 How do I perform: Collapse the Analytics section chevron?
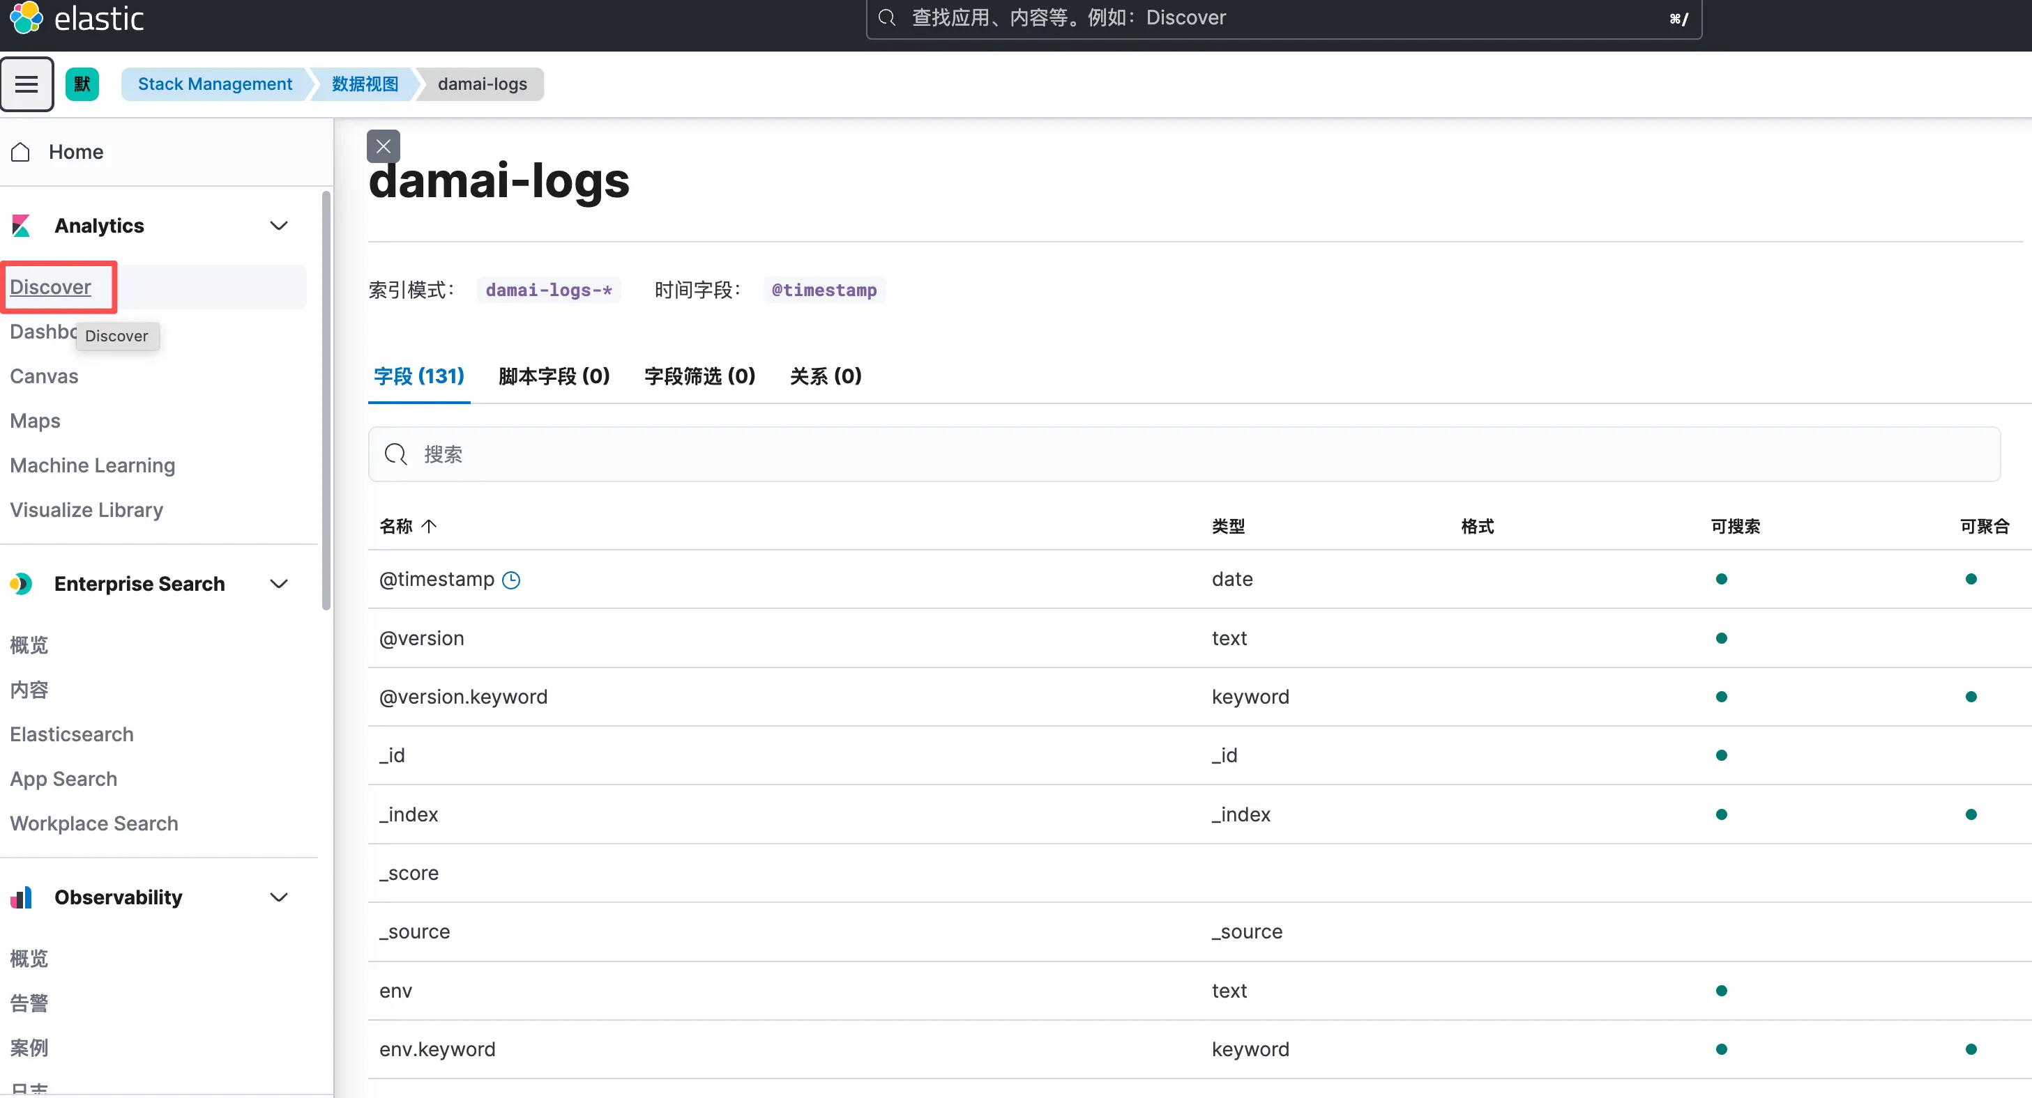pyautogui.click(x=278, y=226)
